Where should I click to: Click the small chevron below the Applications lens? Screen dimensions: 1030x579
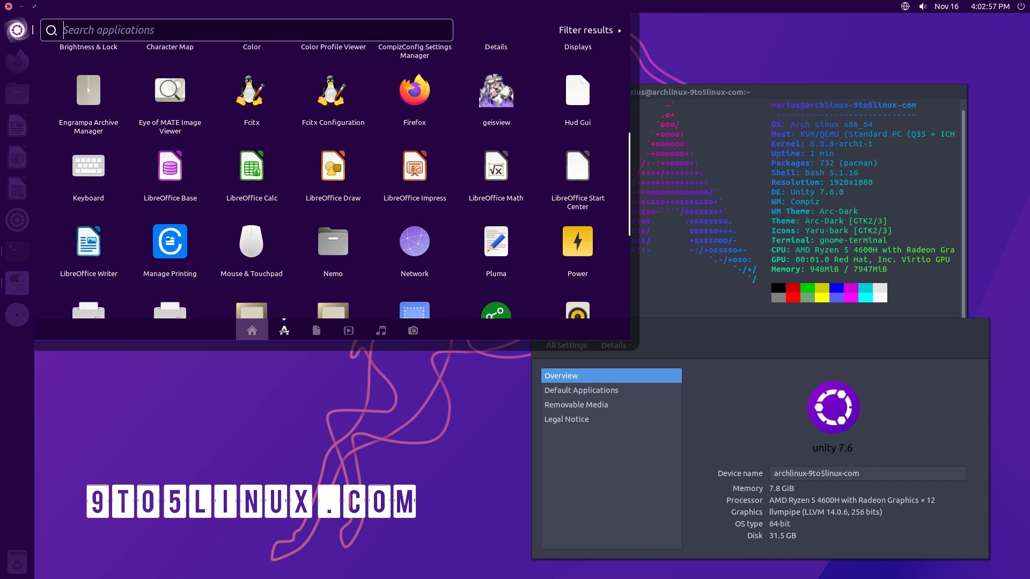click(284, 319)
